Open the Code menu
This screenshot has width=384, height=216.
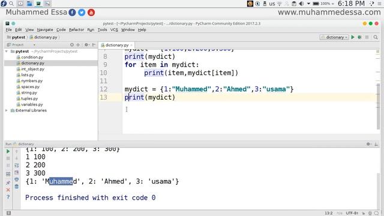pyautogui.click(x=61, y=29)
